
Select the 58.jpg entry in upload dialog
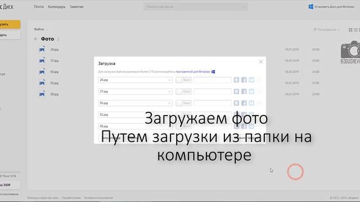[x=135, y=126]
